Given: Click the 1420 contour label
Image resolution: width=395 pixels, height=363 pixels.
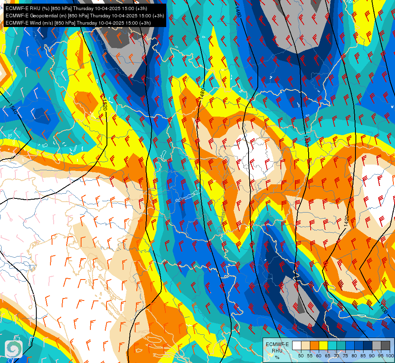Looking at the screenshot, I should coord(347,221).
